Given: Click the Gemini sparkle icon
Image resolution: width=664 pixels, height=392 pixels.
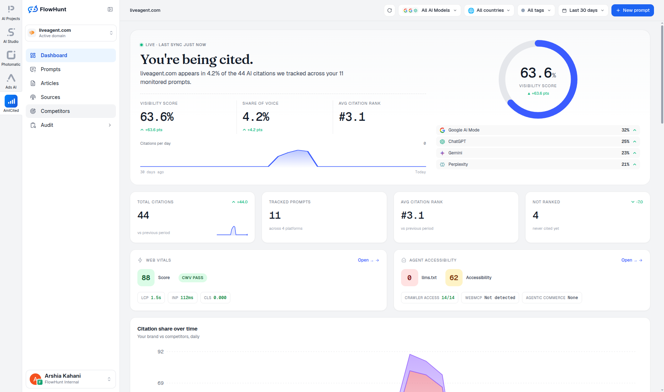Looking at the screenshot, I should [x=443, y=153].
